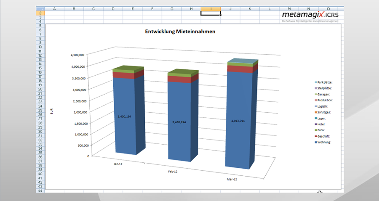The height and width of the screenshot is (201, 379).
Task: Select row 20 header
Action: click(x=40, y=89)
